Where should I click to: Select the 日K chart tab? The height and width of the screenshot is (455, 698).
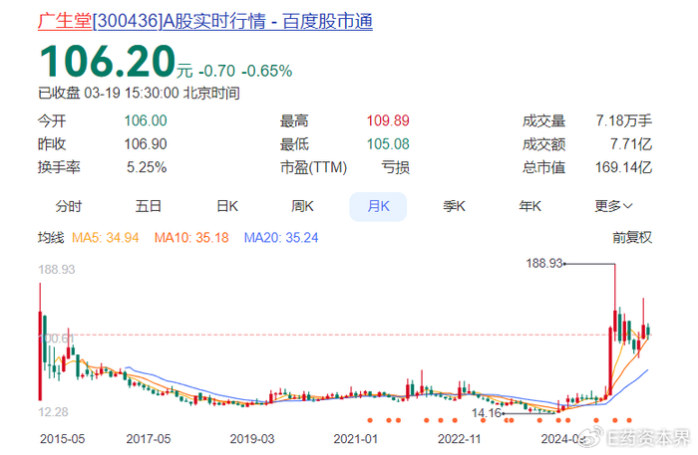(227, 207)
